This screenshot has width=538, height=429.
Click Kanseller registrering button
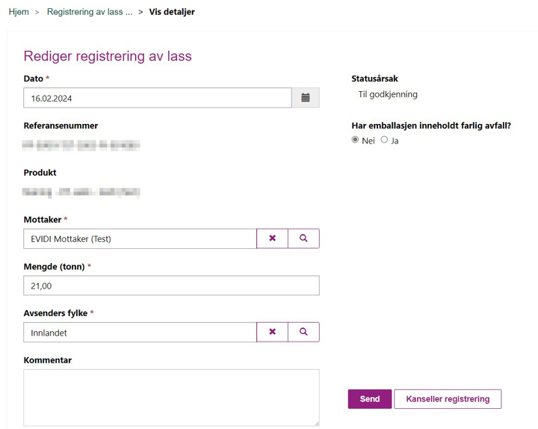(448, 399)
